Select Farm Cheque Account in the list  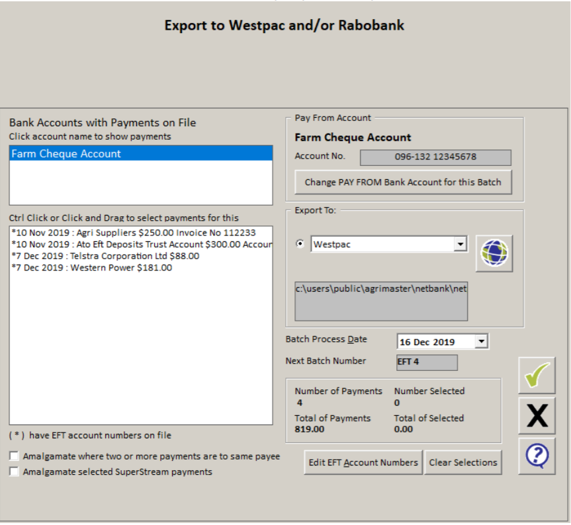(141, 153)
